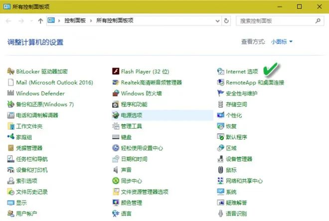
Task: Click the 默认程序 icon
Action: coord(220,137)
